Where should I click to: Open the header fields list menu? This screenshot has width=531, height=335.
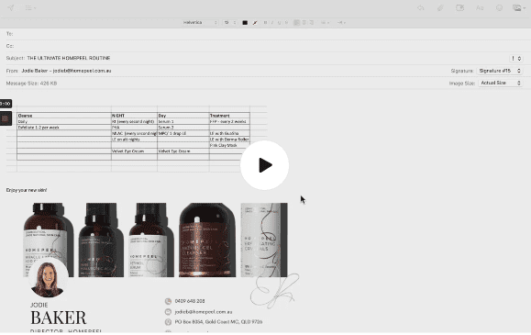tap(30, 7)
